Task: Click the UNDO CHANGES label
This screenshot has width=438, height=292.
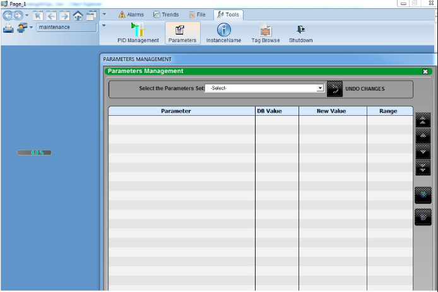Action: (365, 89)
